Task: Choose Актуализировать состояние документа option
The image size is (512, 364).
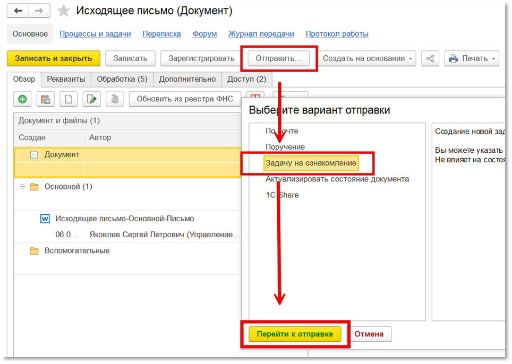Action: coord(337,179)
